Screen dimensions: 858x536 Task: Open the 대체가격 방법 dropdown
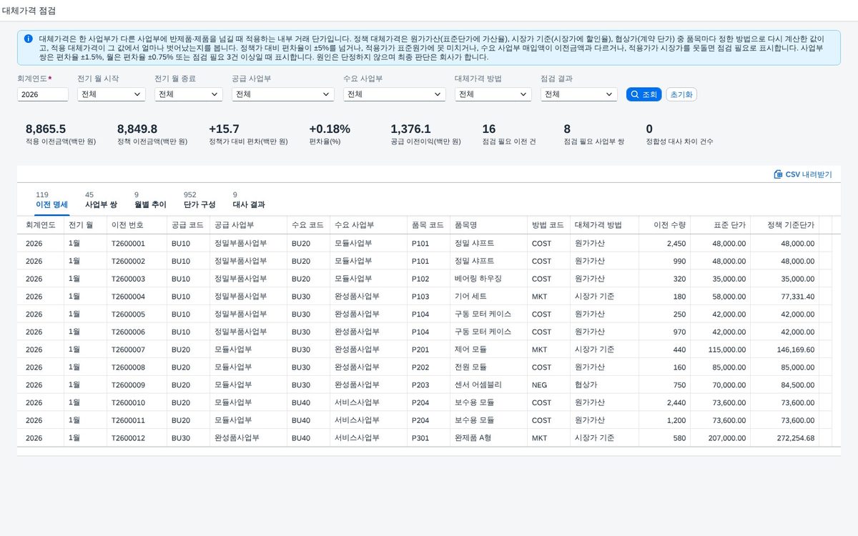click(x=493, y=94)
